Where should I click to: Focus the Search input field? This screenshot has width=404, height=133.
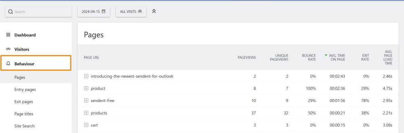pyautogui.click(x=38, y=12)
